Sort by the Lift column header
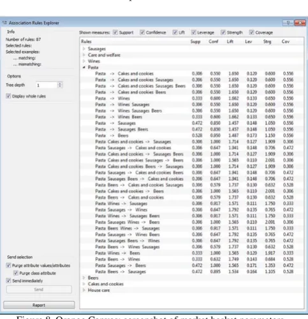The width and height of the screenshot is (308, 319). (x=230, y=41)
